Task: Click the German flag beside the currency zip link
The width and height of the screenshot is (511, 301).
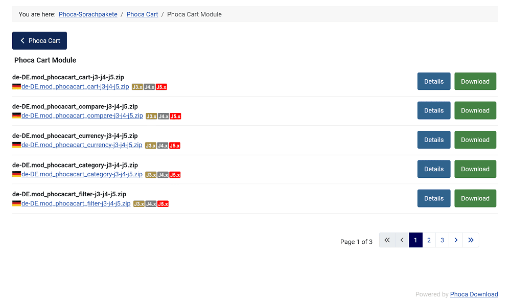Action: point(17,145)
